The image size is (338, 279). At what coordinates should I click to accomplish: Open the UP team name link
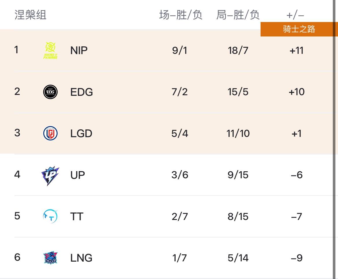[x=77, y=175]
